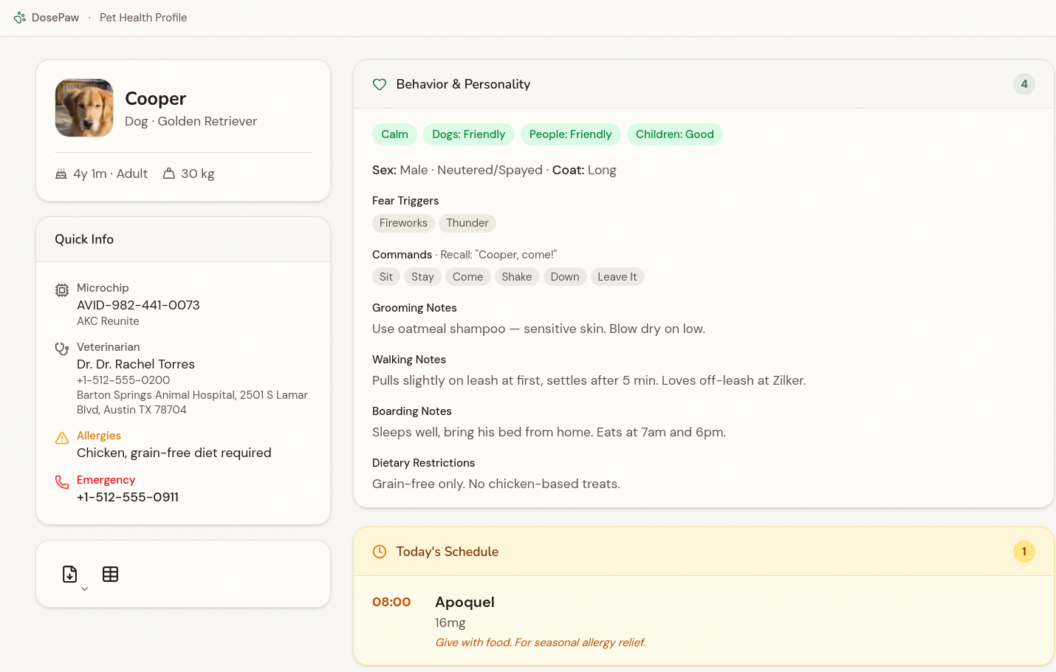Screen dimensions: 1056x672
Task: Dial the veterinarian phone +1-512-555-0200
Action: (x=123, y=380)
